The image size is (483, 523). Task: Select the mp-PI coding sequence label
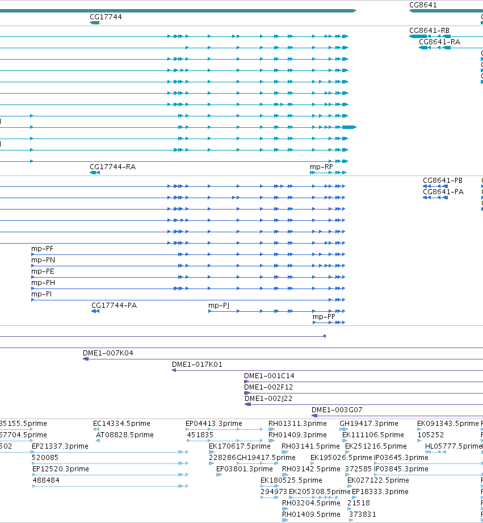pyautogui.click(x=41, y=294)
